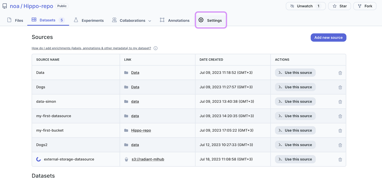Fork the Hippo-repo repository
The width and height of the screenshot is (382, 181).
[365, 6]
